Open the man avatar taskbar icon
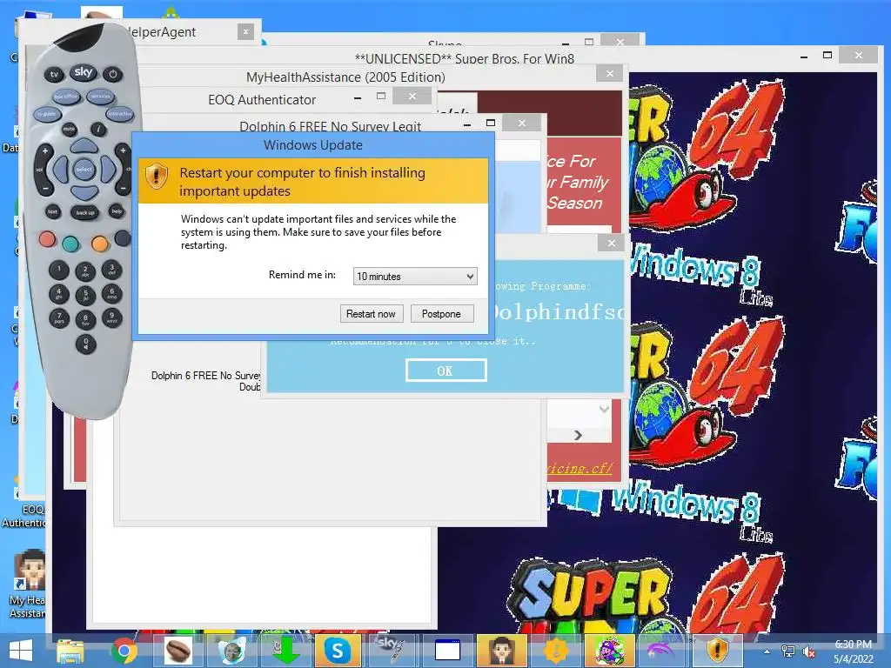Screen dimensions: 891x668 click(x=501, y=651)
